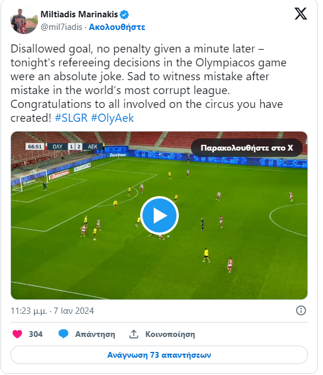Click the blue verified badge
This screenshot has width=323, height=375.
click(124, 14)
